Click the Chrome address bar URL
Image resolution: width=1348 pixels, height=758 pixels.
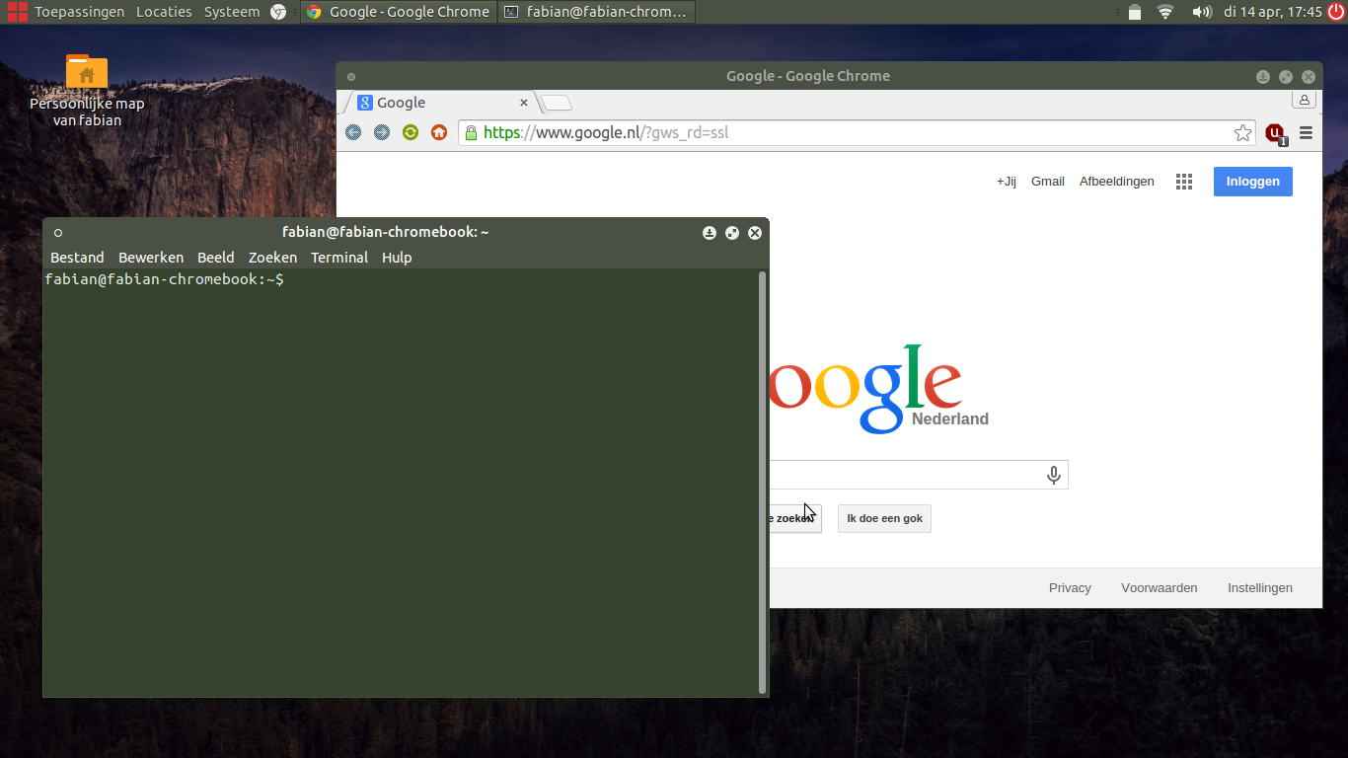[606, 132]
